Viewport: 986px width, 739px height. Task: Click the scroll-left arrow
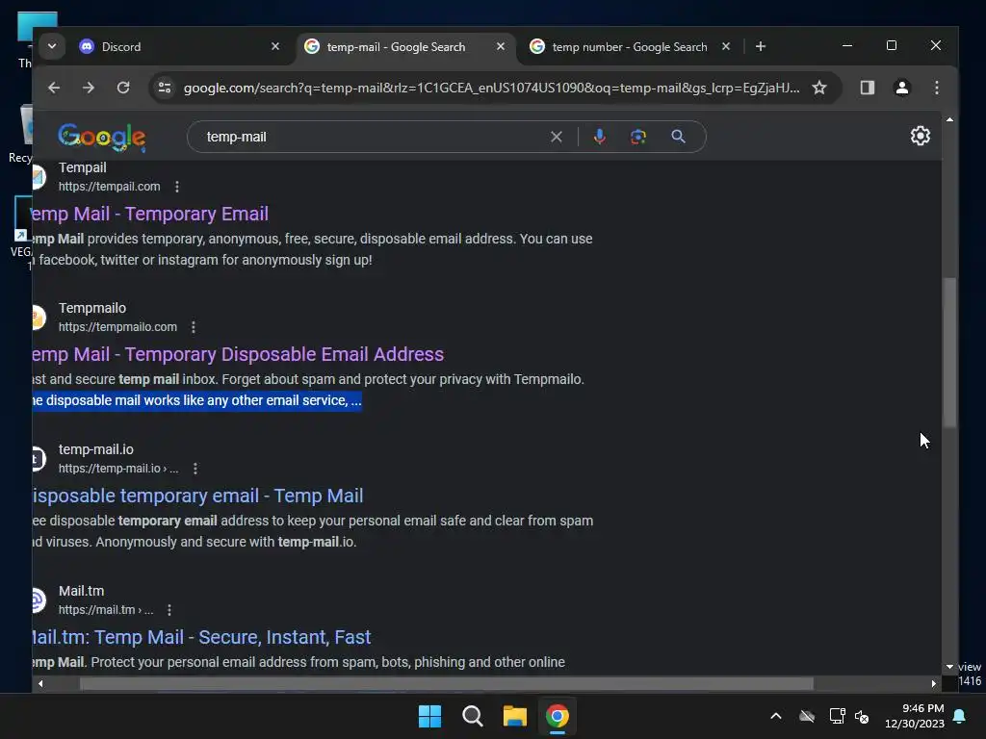[x=40, y=683]
